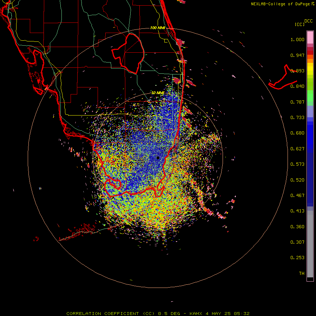
Task: Click the 0.5 DEG elevation text
Action: 169,314
